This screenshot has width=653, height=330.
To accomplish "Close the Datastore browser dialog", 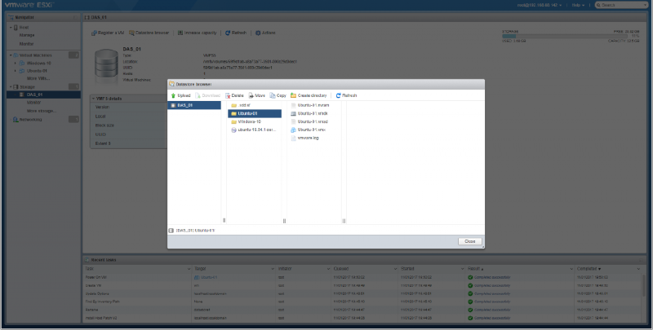I will (x=469, y=241).
